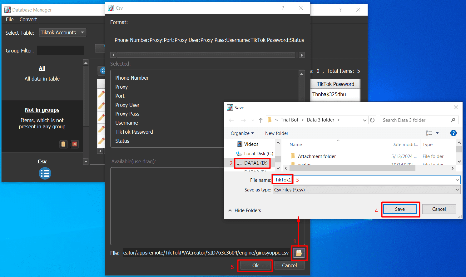Click Trial Bot in the address breadcrumb

coord(290,120)
